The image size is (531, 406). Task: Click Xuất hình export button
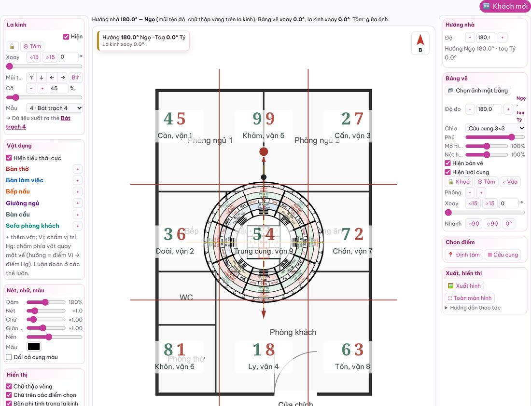(x=464, y=286)
